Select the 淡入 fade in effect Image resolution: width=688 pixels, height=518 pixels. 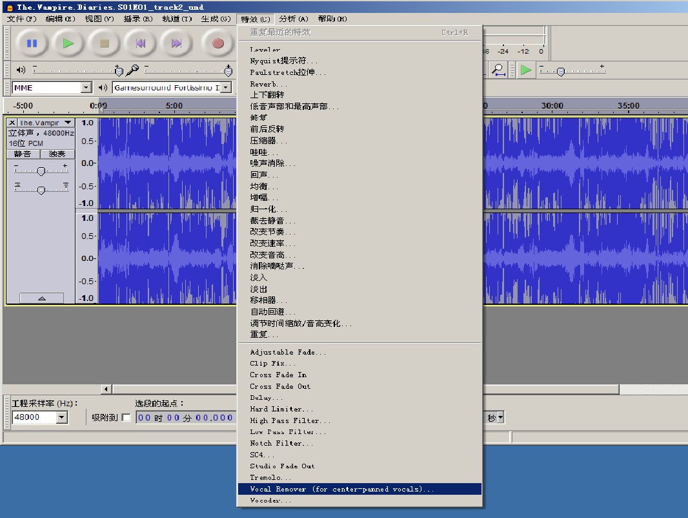click(359, 278)
